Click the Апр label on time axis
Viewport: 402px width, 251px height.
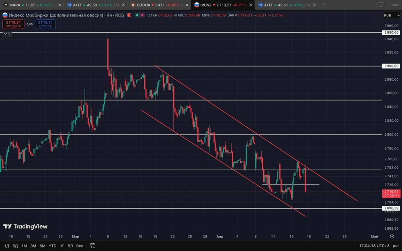click(220, 237)
